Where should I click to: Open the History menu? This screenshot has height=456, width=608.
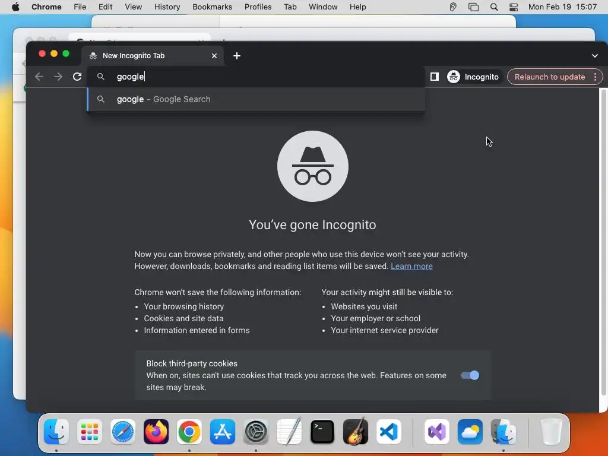coord(167,7)
